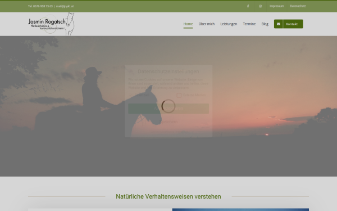Click the heading Natürliche Verhaltensweisen verstehen
Screen dimensions: 337x211
click(168, 196)
